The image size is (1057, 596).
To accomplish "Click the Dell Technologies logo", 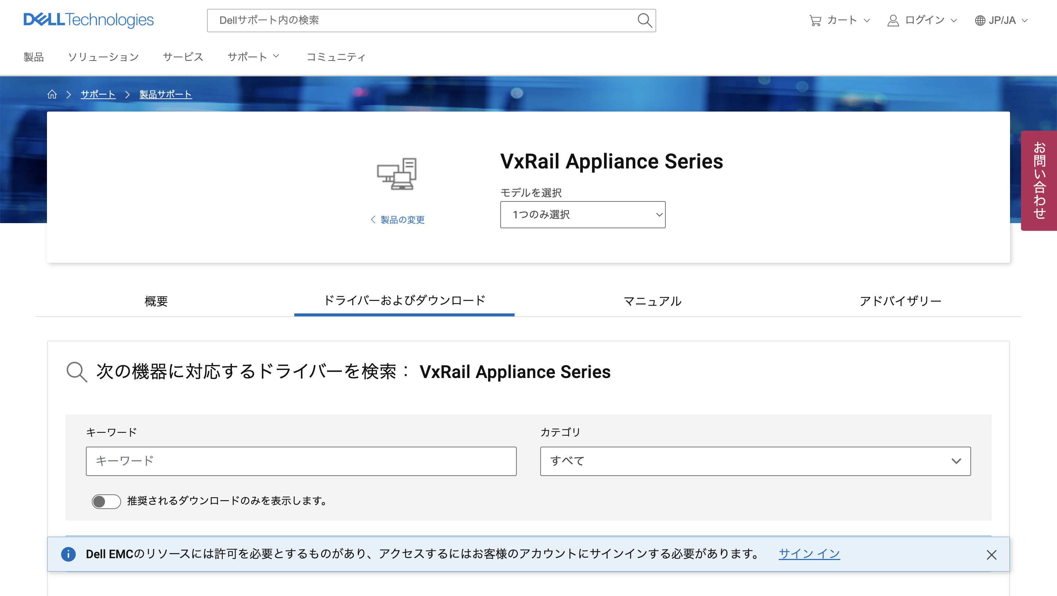I will pos(88,20).
